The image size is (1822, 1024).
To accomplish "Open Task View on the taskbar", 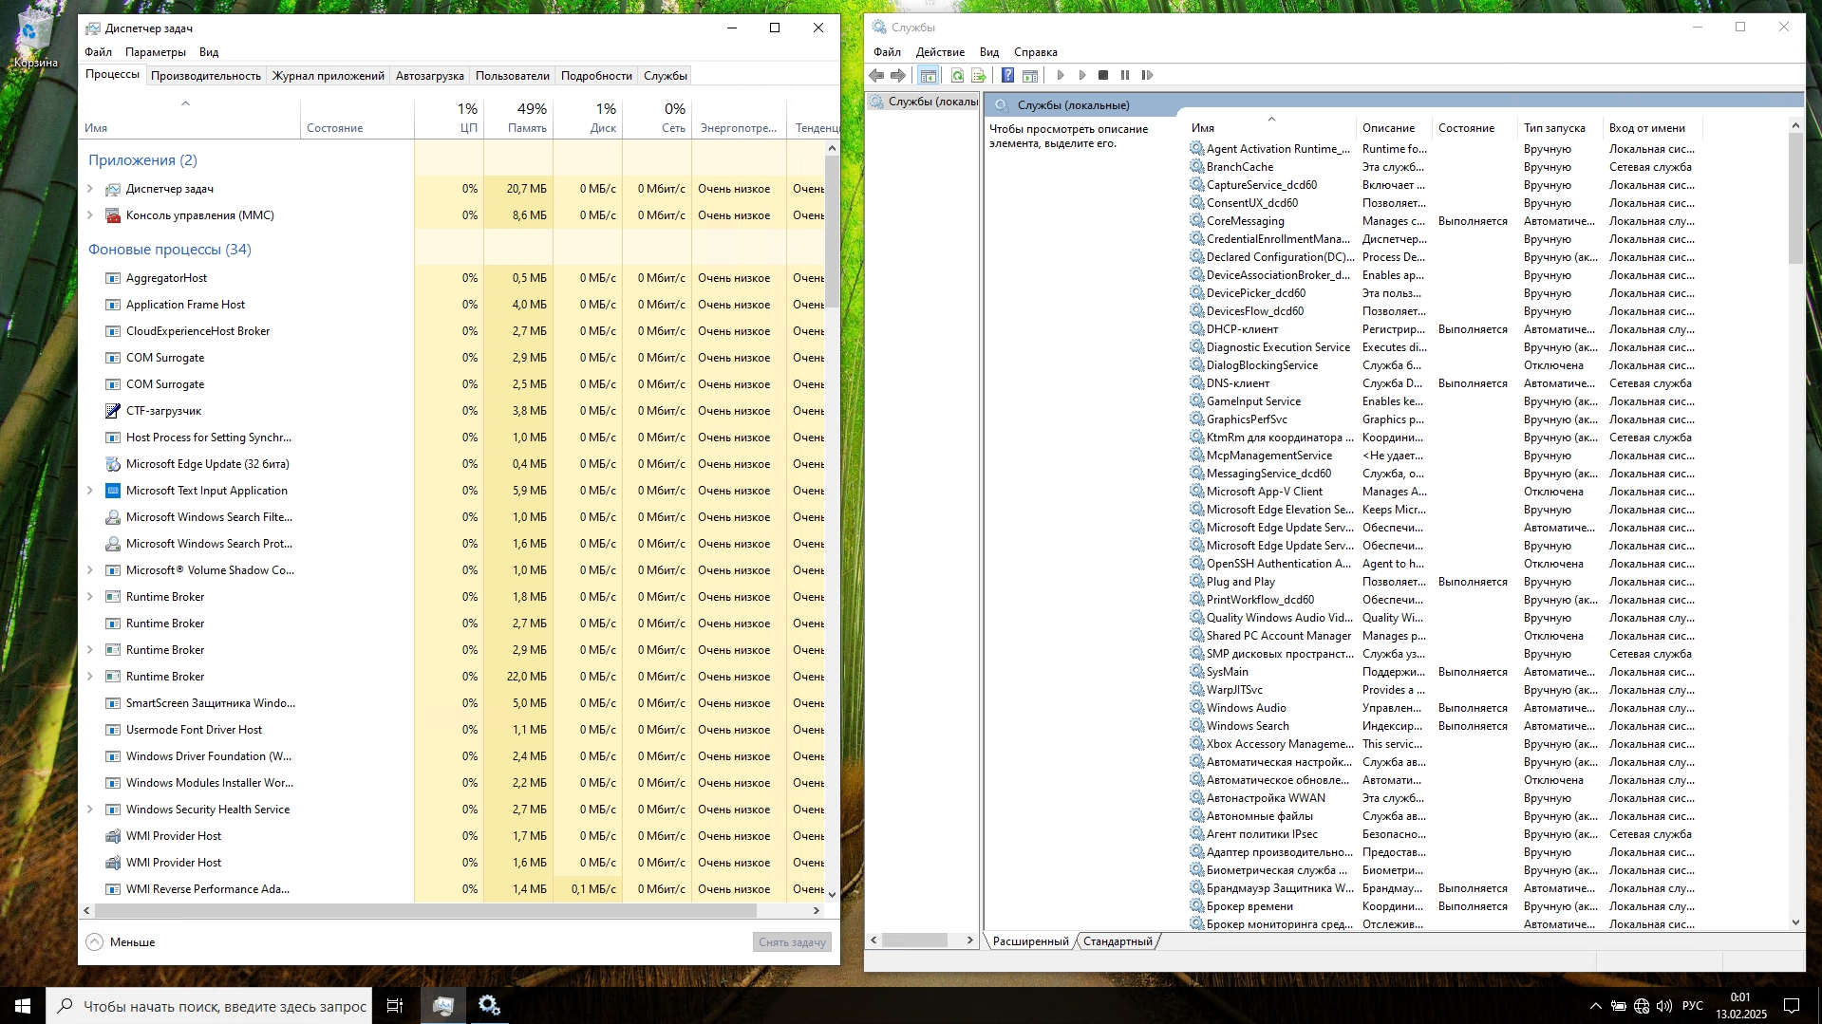I will click(395, 1005).
